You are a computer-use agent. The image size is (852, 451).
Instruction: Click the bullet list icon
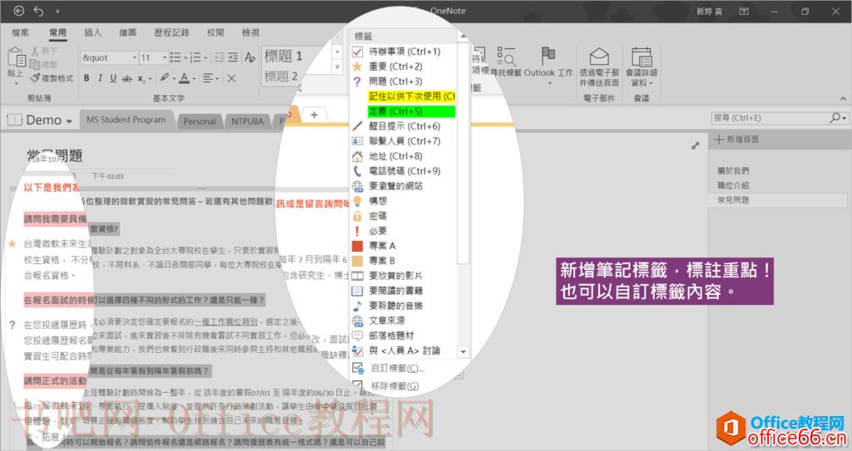(x=176, y=57)
